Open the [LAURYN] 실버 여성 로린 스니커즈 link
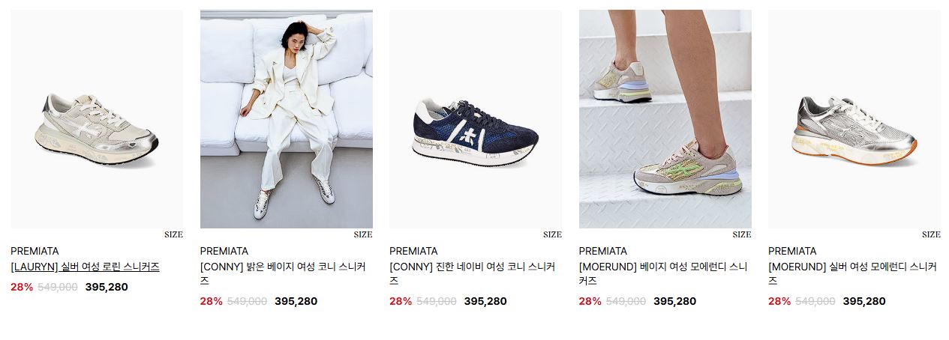949x340 pixels. click(85, 267)
